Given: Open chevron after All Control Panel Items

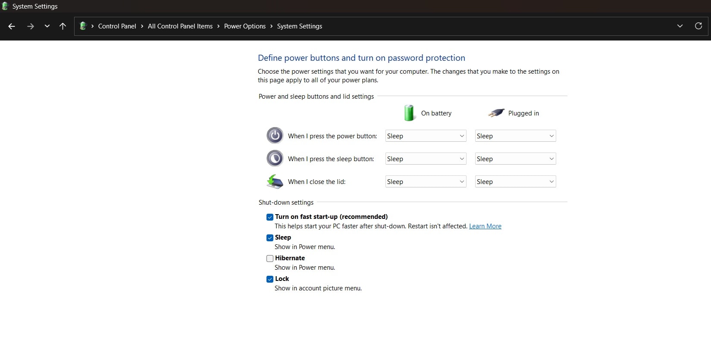Looking at the screenshot, I should [218, 26].
